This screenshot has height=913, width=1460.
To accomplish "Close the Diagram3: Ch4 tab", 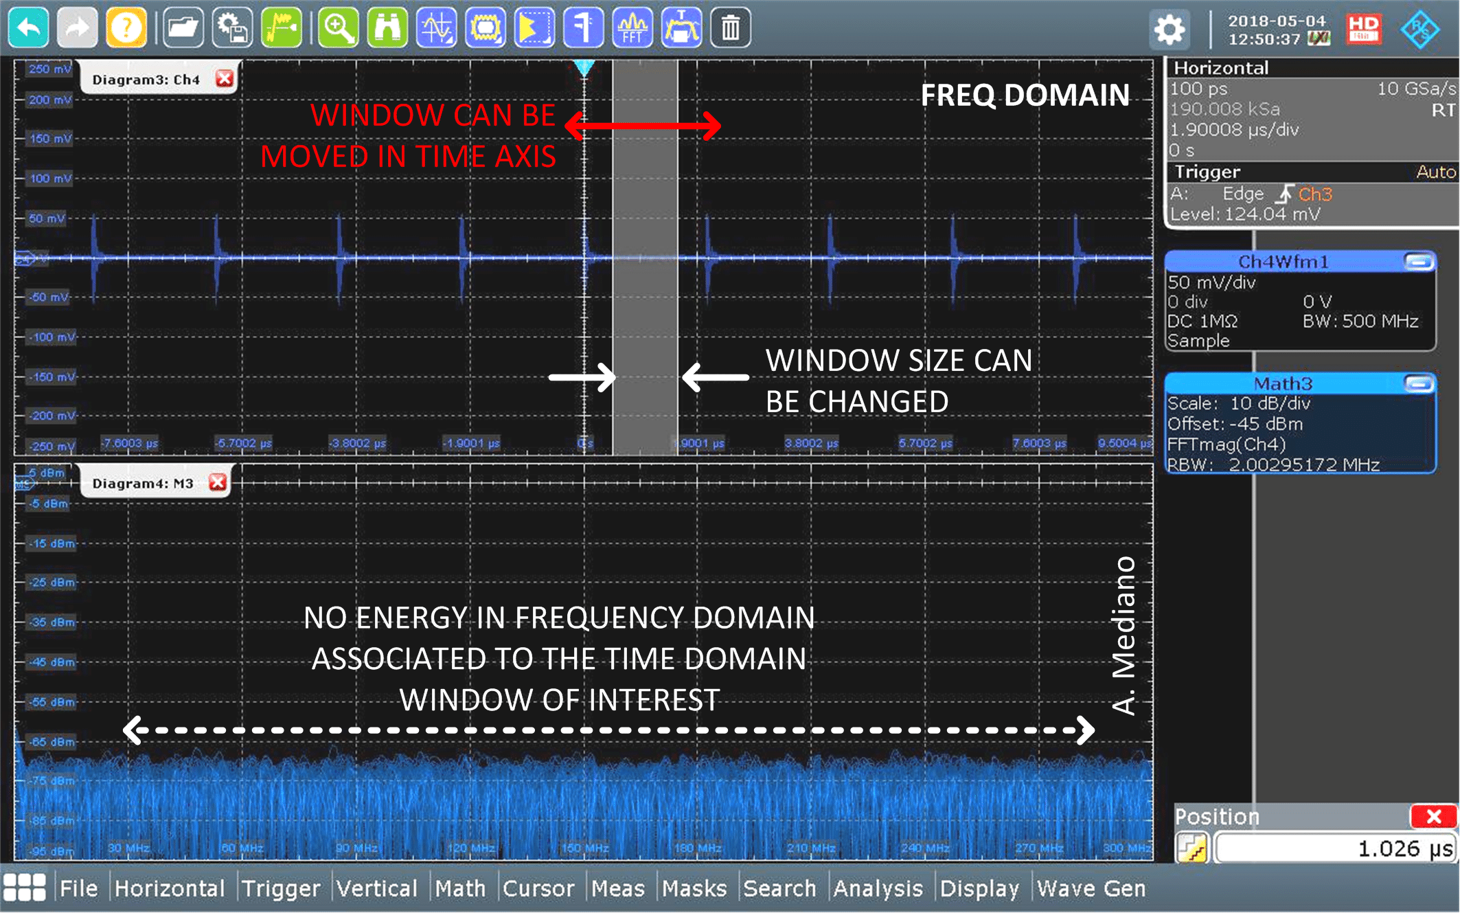I will [x=225, y=79].
